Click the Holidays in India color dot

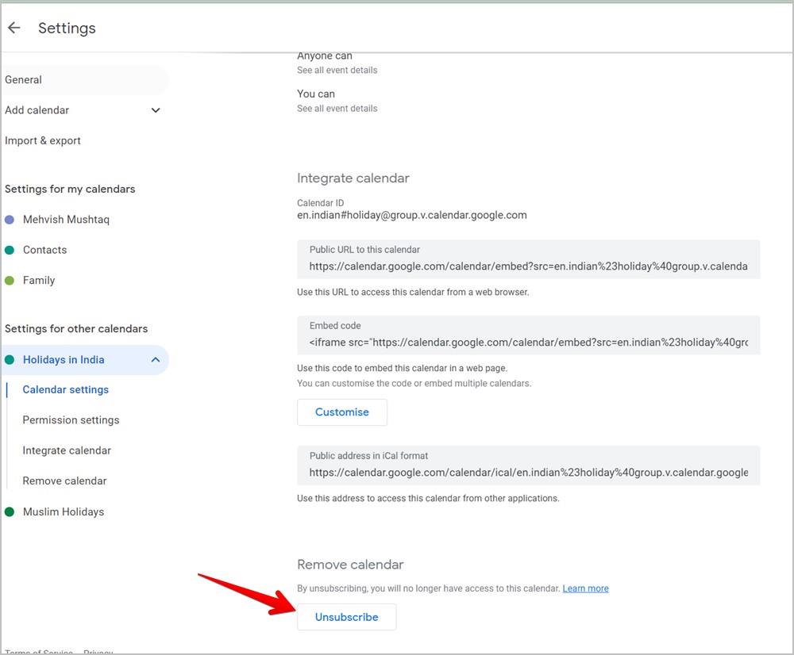[9, 360]
